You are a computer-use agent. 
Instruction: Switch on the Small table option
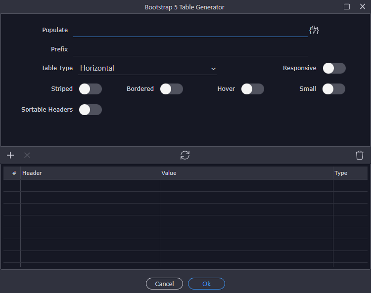tap(333, 89)
